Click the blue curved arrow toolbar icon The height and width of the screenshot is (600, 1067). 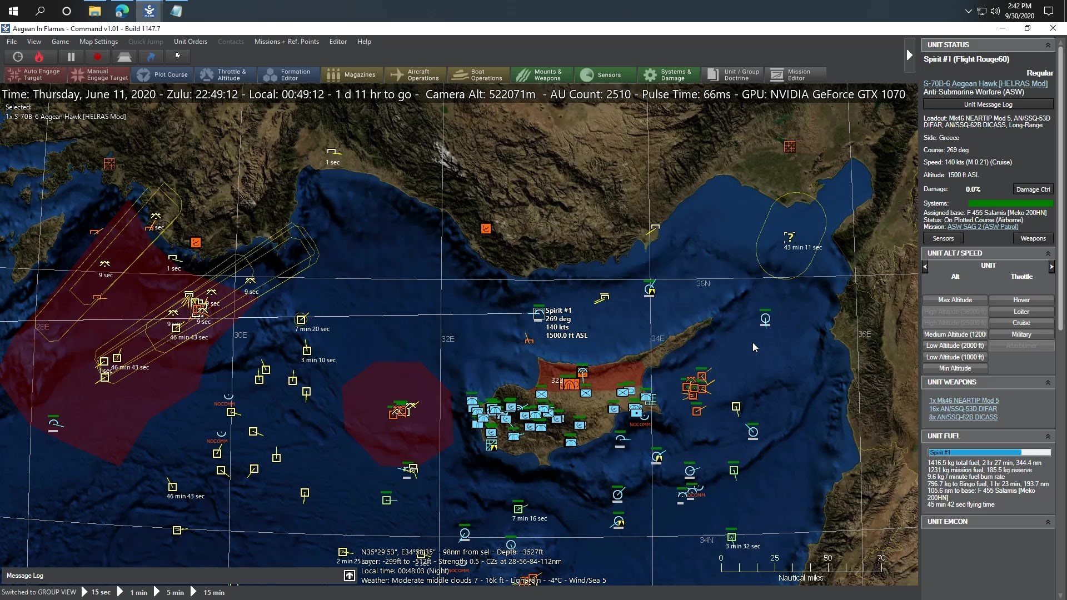[151, 57]
